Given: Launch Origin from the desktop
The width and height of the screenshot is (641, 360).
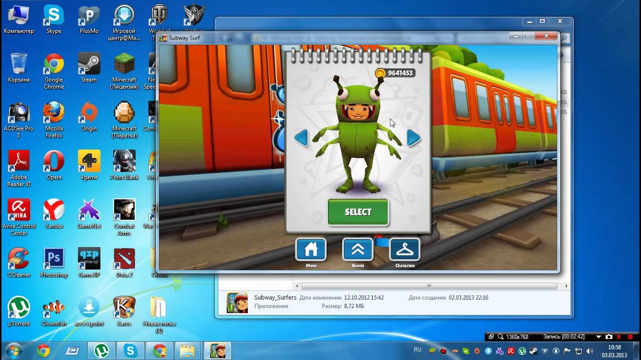Looking at the screenshot, I should point(89,116).
